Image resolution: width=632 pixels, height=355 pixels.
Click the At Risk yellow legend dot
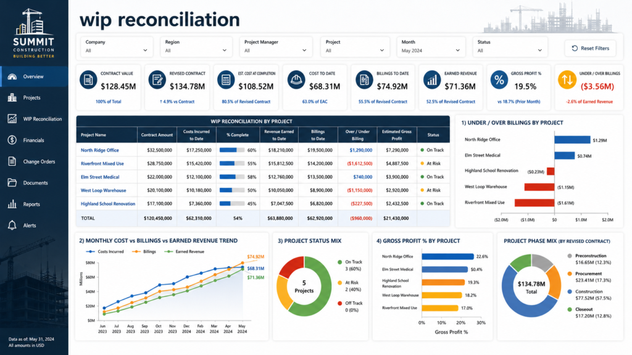pos(340,283)
